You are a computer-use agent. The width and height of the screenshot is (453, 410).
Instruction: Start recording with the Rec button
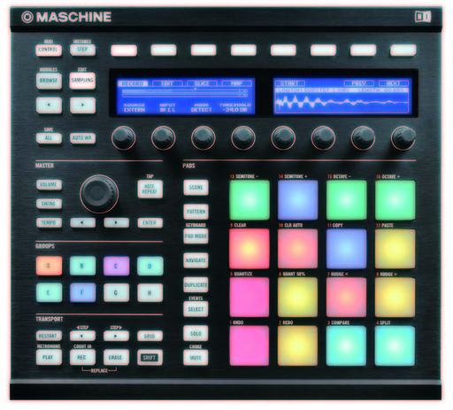click(82, 358)
